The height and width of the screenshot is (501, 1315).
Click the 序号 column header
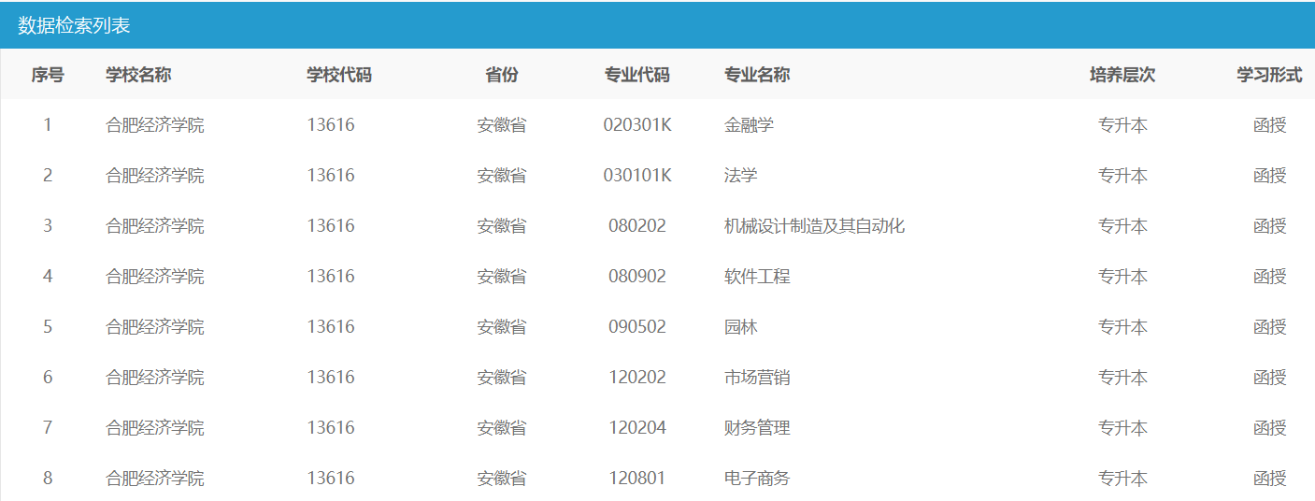[48, 75]
